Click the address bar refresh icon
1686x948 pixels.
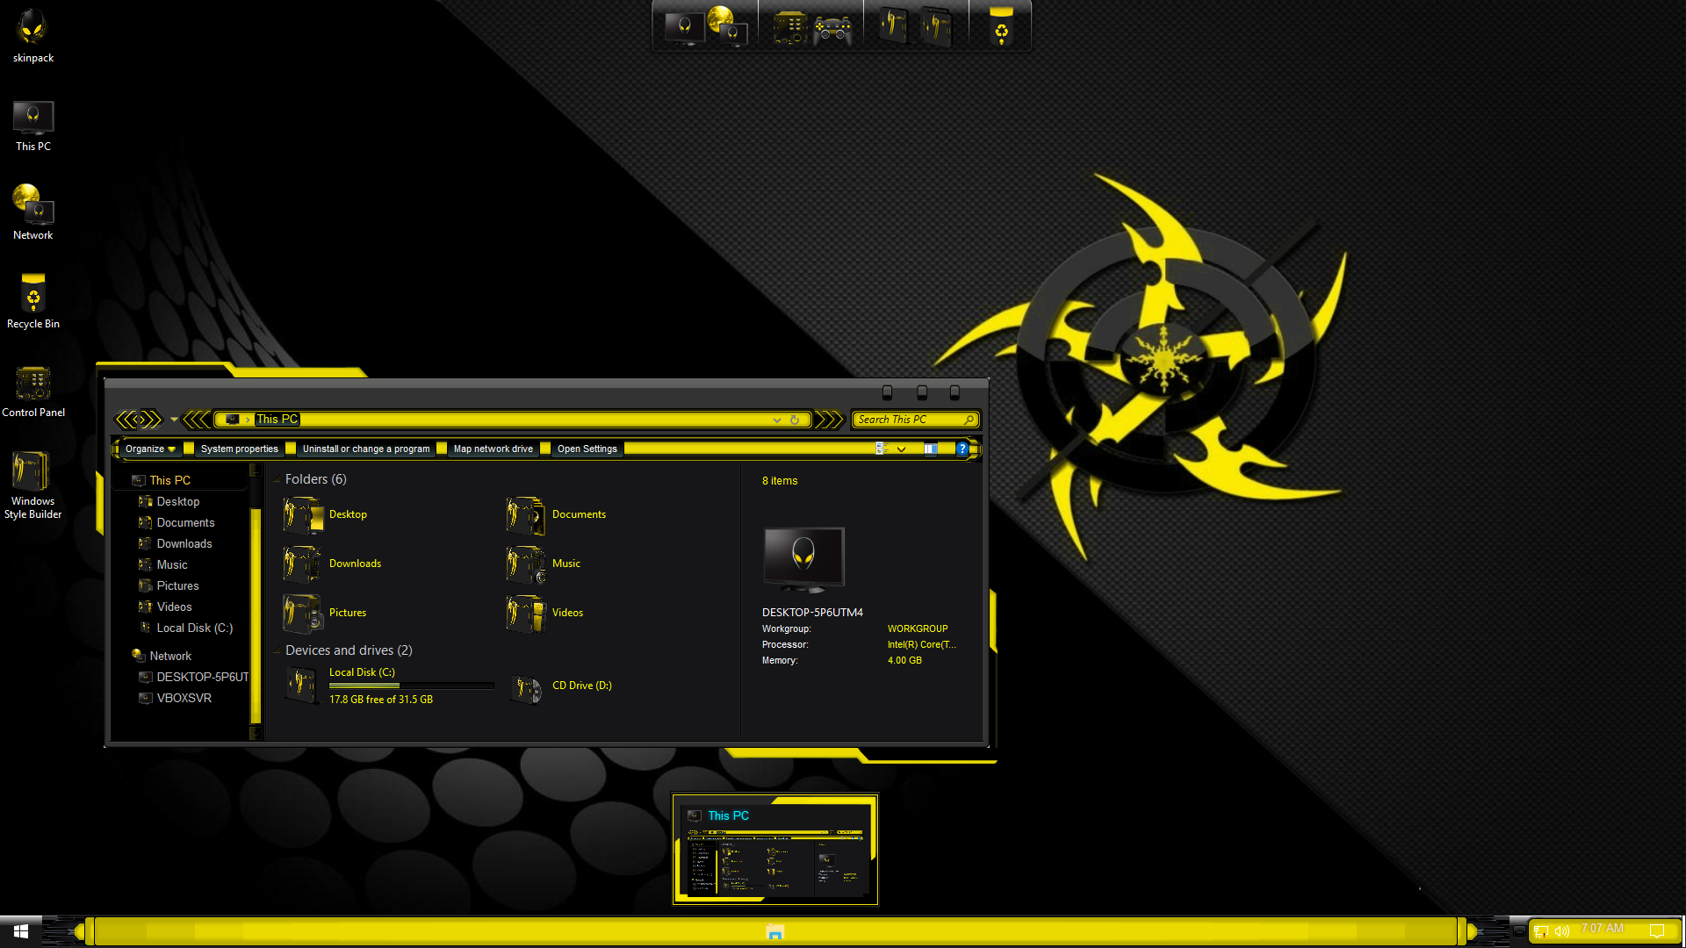795,420
